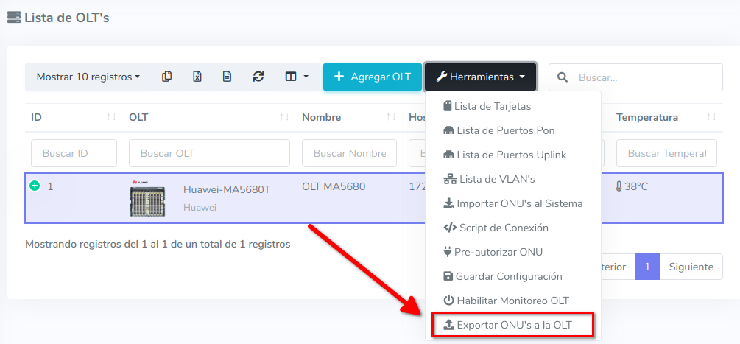Click the copy to clipboard icon
The width and height of the screenshot is (740, 344).
(167, 77)
